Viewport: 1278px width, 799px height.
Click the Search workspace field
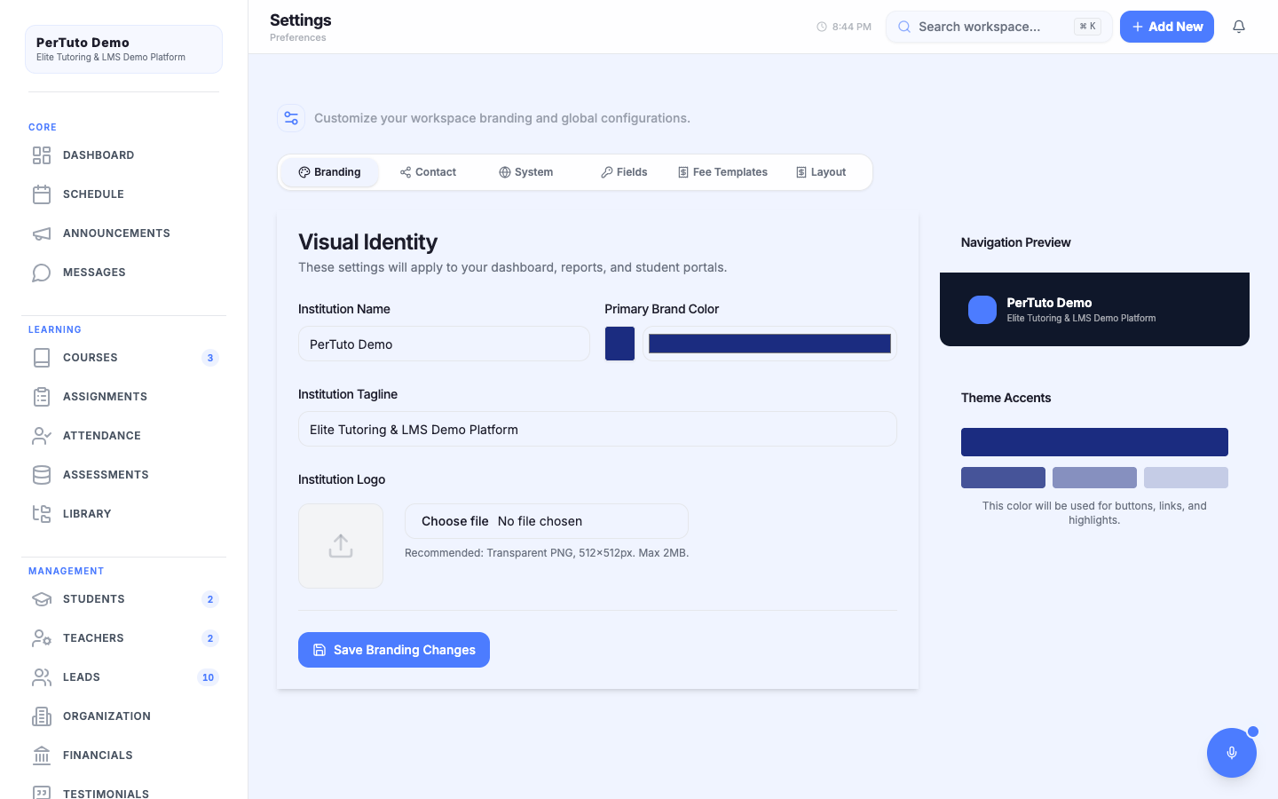click(999, 27)
